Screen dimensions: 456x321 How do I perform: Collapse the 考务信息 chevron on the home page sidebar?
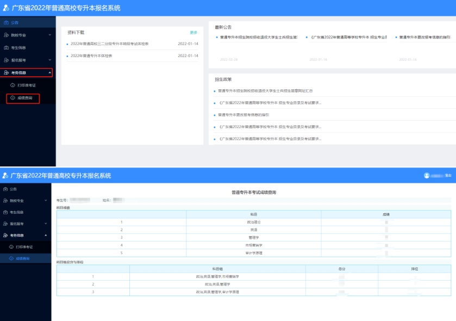point(49,72)
